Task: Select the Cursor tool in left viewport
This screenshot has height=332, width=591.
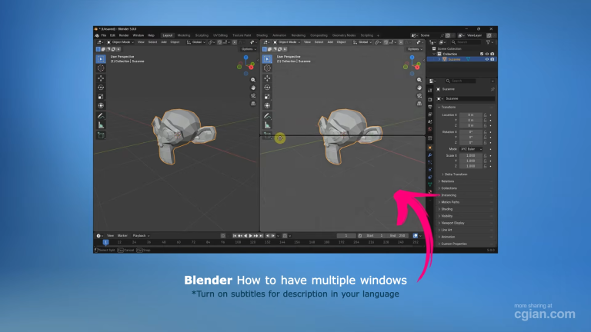Action: pyautogui.click(x=101, y=68)
